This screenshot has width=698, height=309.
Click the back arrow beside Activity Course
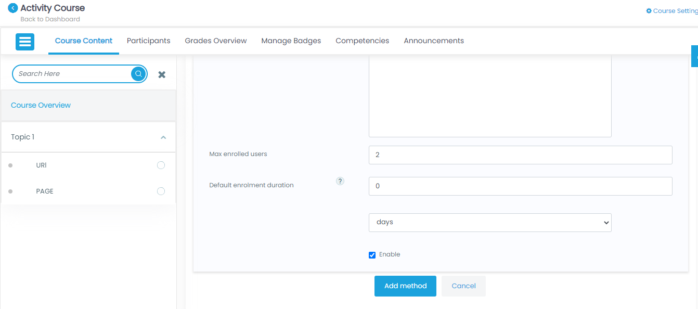13,8
